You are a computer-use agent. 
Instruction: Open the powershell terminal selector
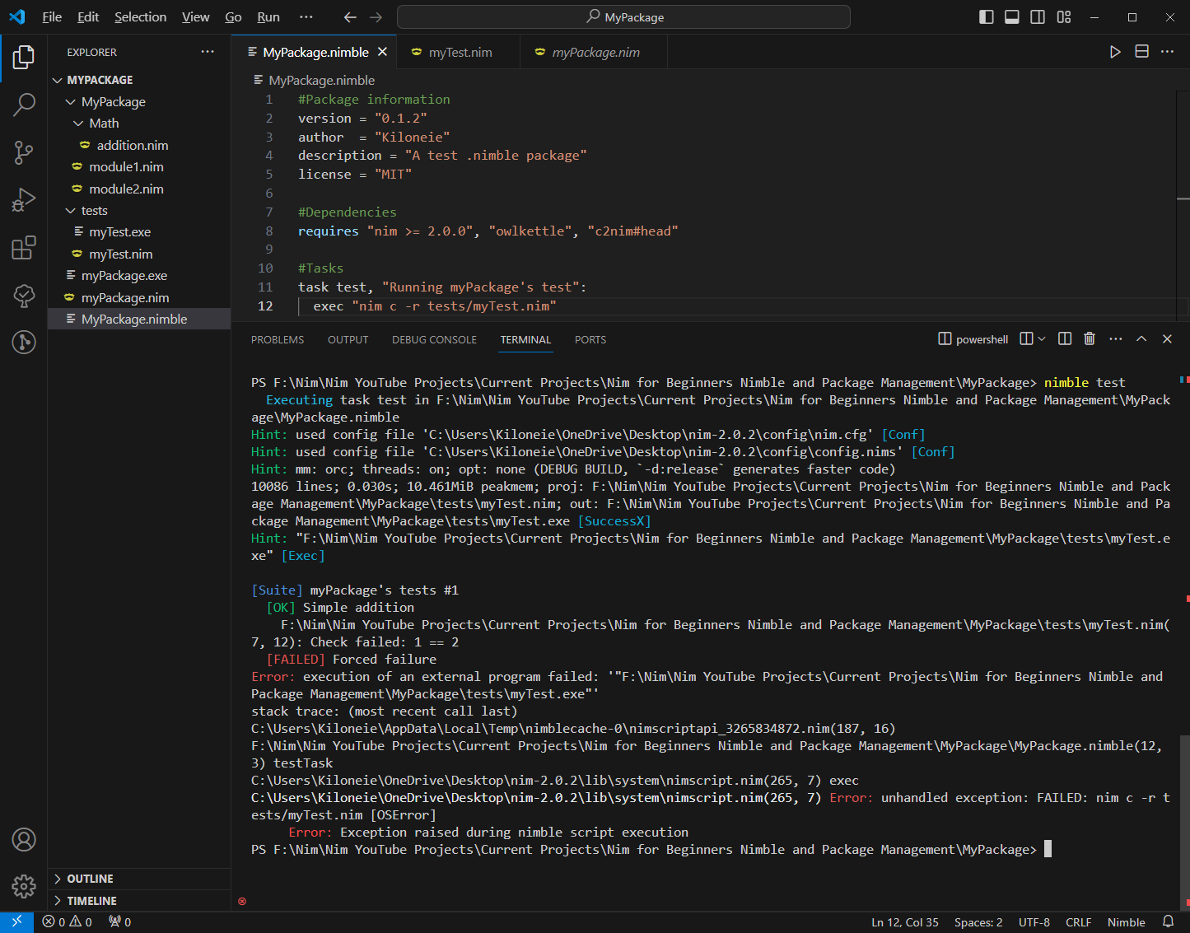[x=973, y=339]
